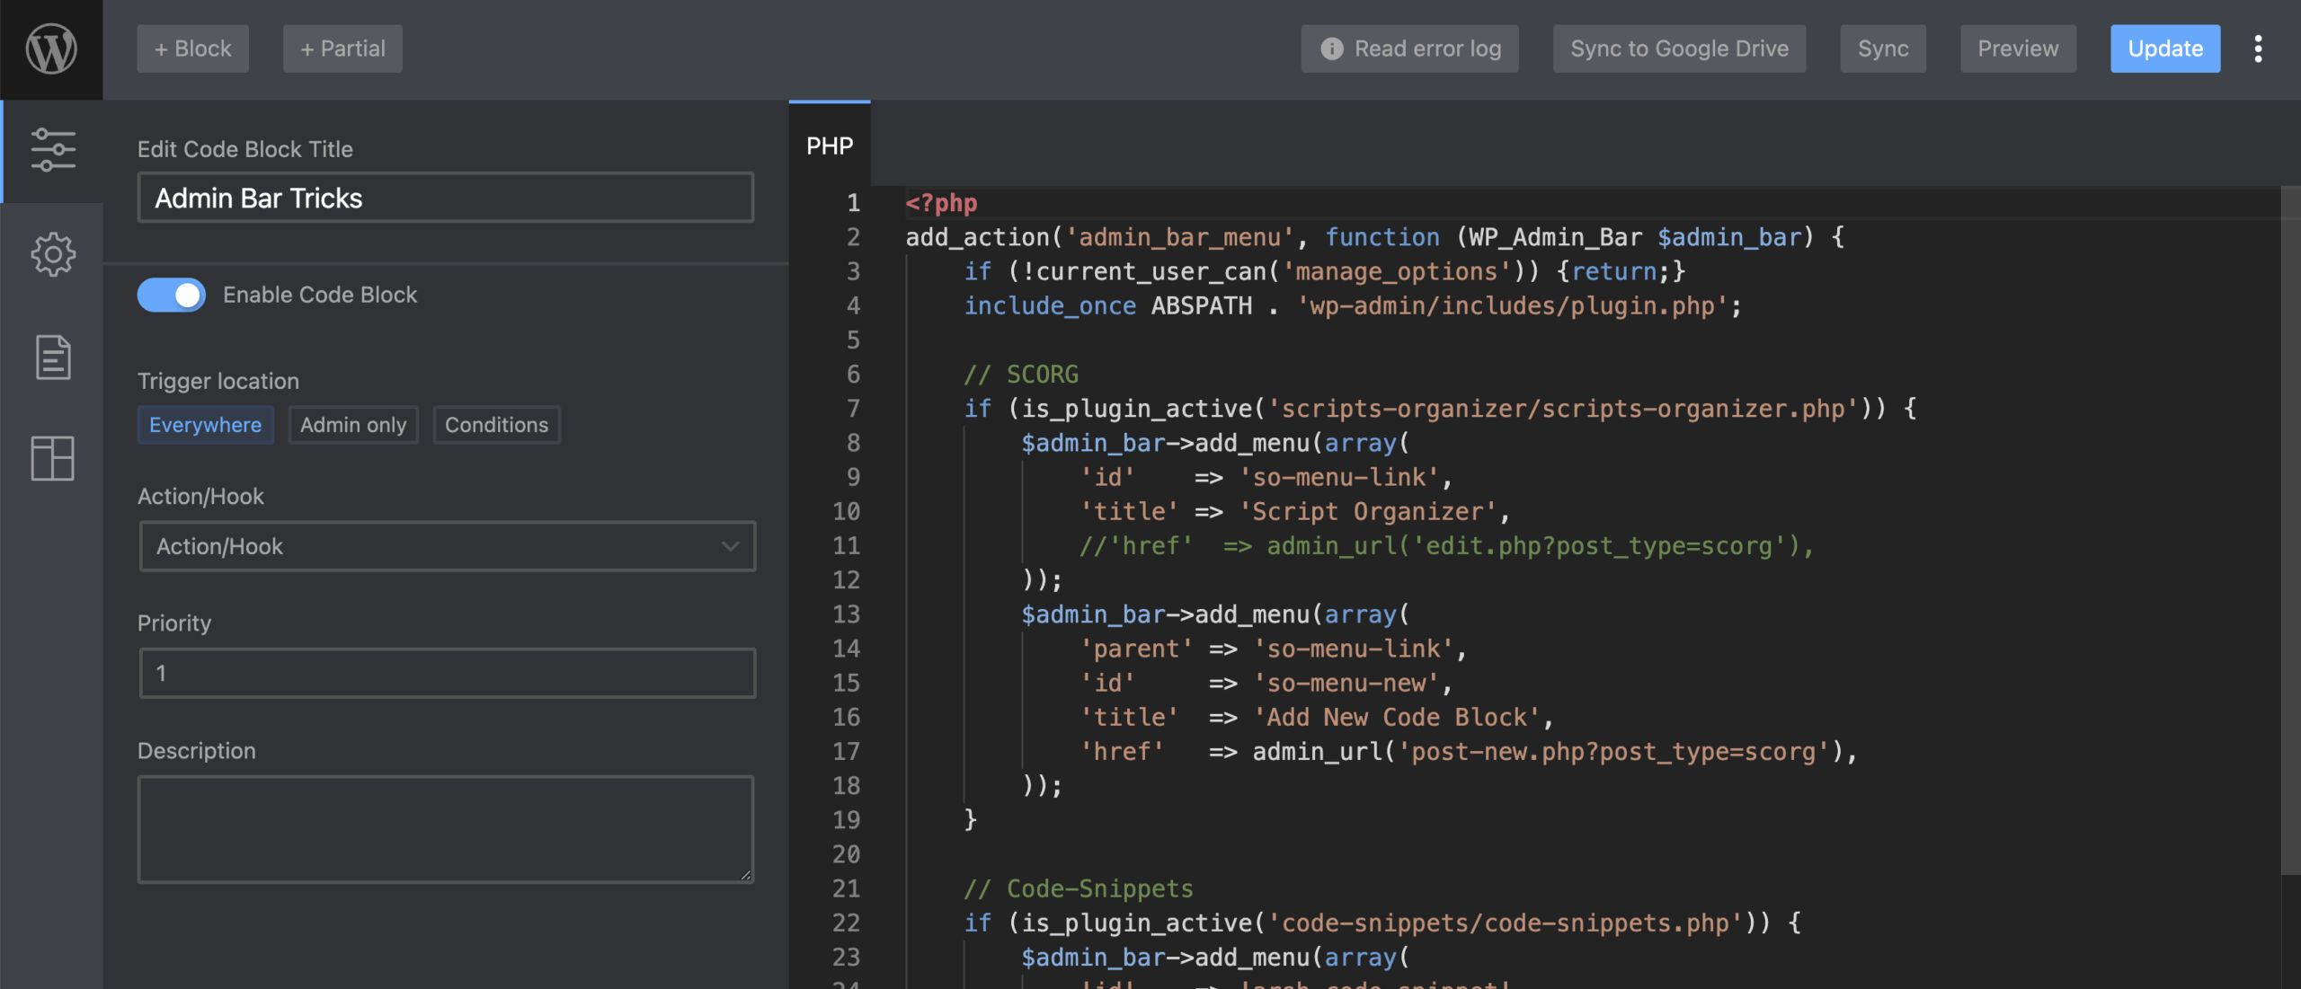This screenshot has height=989, width=2301.
Task: Click the 'Trigger location' label
Action: [218, 381]
